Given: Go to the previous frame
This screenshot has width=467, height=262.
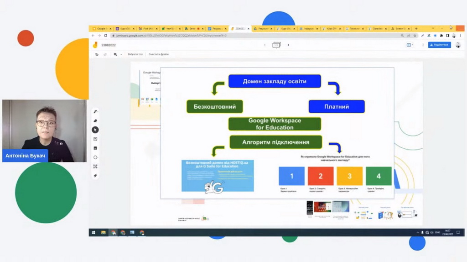Looking at the screenshot, I should [x=265, y=45].
